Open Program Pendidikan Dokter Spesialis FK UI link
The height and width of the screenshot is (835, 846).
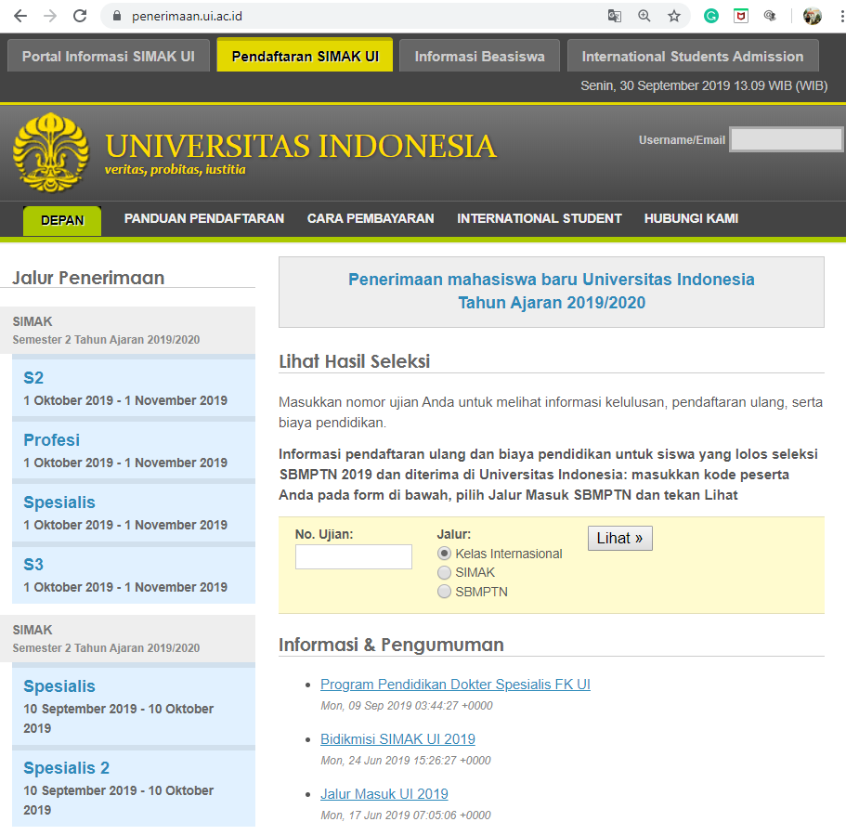pyautogui.click(x=455, y=685)
